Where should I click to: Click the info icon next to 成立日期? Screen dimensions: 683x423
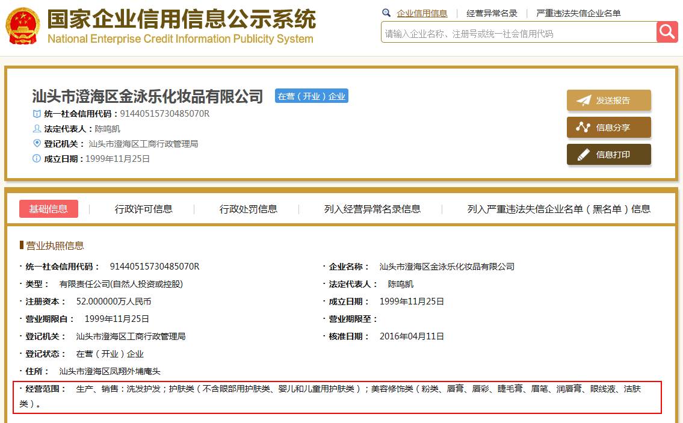(37, 159)
